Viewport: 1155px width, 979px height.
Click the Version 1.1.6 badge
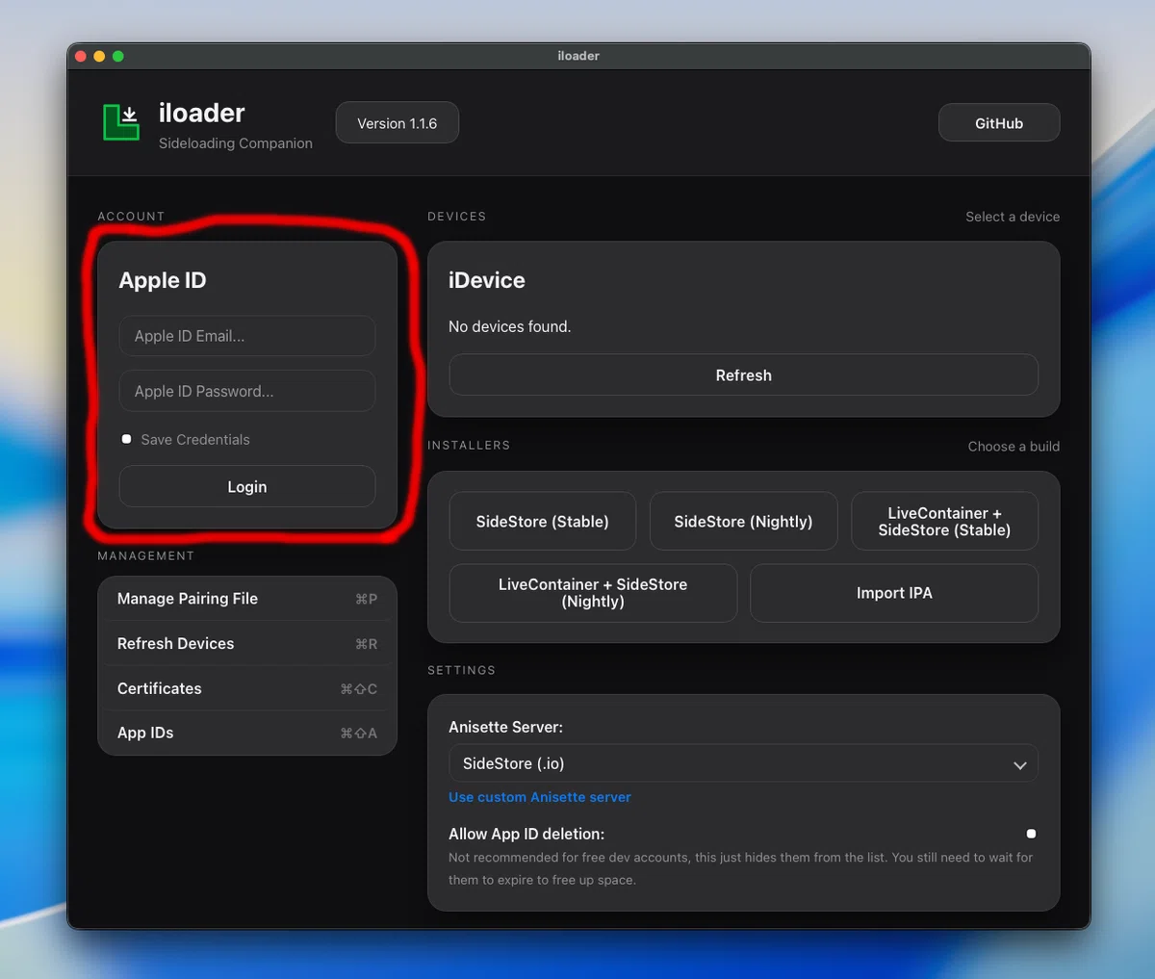click(397, 123)
